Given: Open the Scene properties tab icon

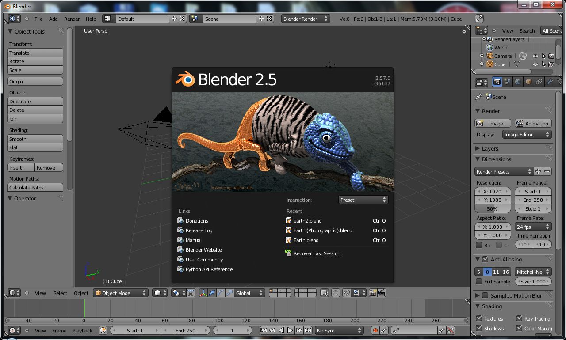Looking at the screenshot, I should (x=507, y=82).
